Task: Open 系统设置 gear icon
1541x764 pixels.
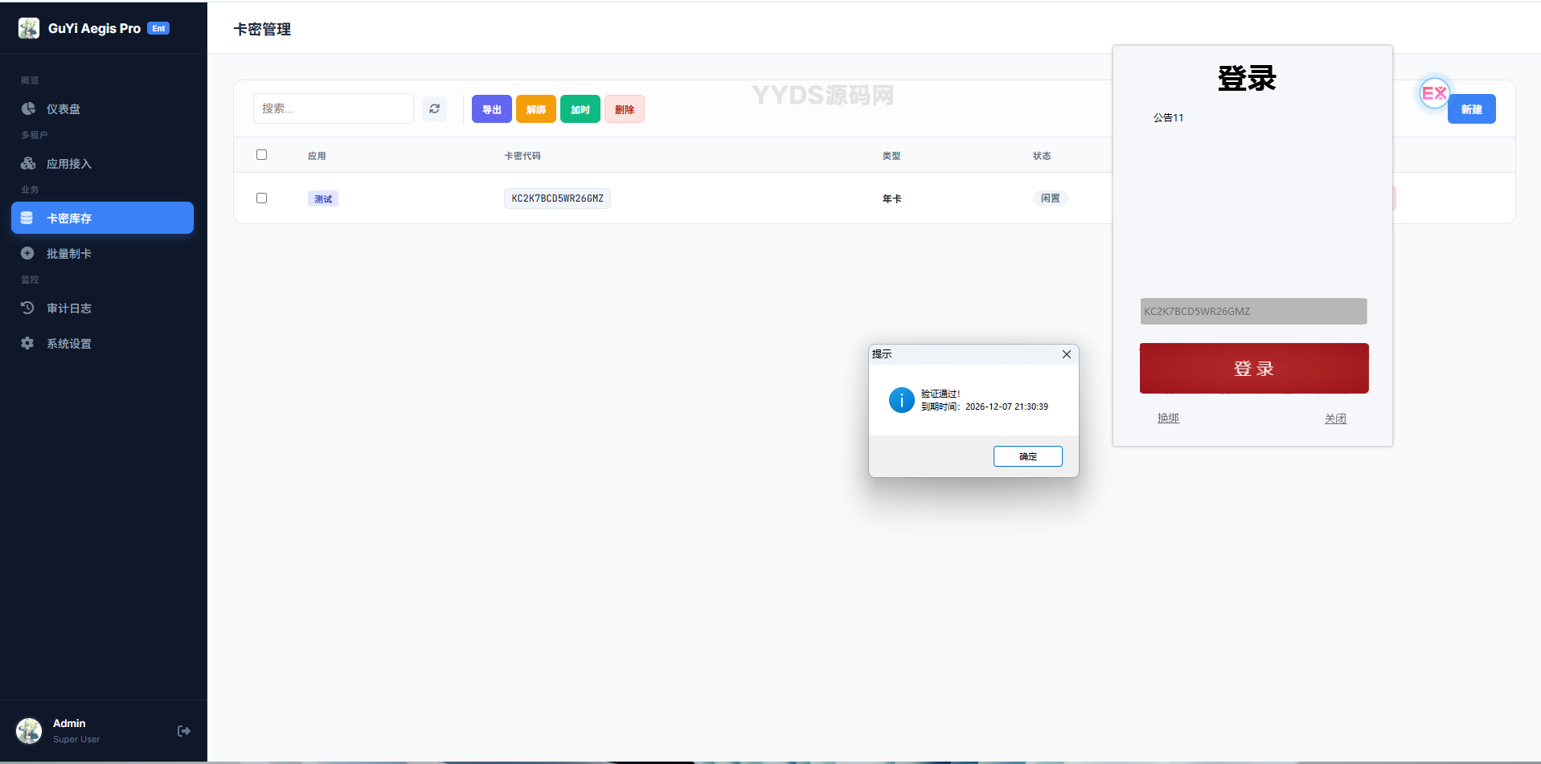Action: pos(27,343)
